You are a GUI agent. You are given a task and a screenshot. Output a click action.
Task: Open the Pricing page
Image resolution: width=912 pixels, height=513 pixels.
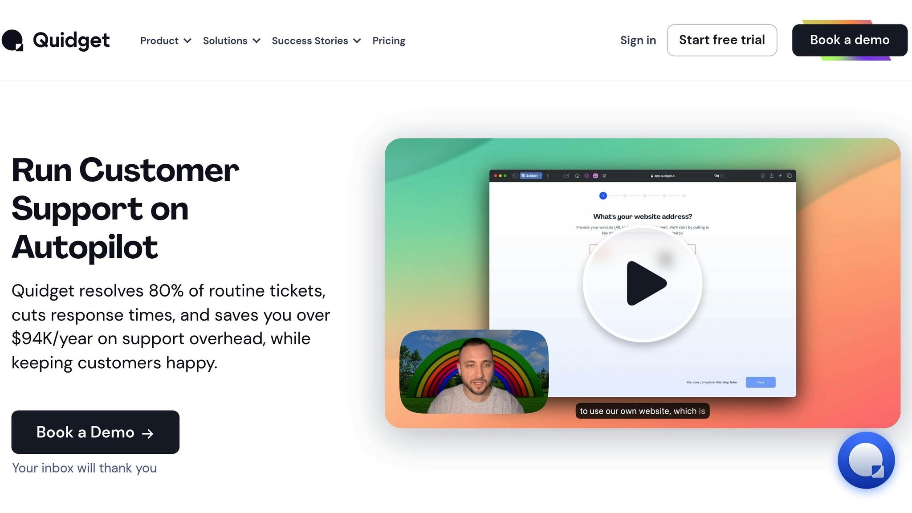[x=389, y=41]
